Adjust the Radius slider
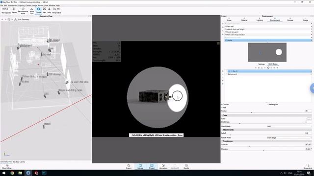 click(252, 112)
